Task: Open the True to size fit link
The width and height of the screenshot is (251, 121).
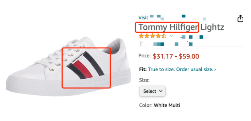Action: [x=182, y=69]
